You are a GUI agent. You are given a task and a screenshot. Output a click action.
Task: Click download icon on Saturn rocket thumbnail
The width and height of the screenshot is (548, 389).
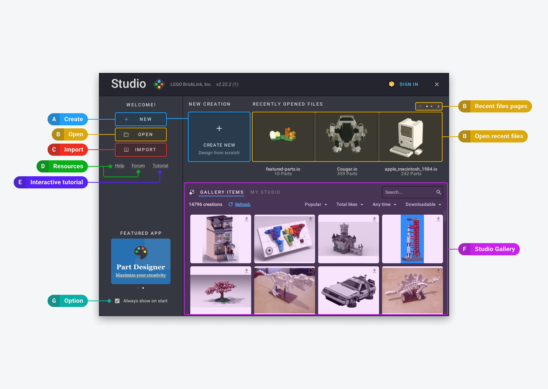(x=438, y=219)
